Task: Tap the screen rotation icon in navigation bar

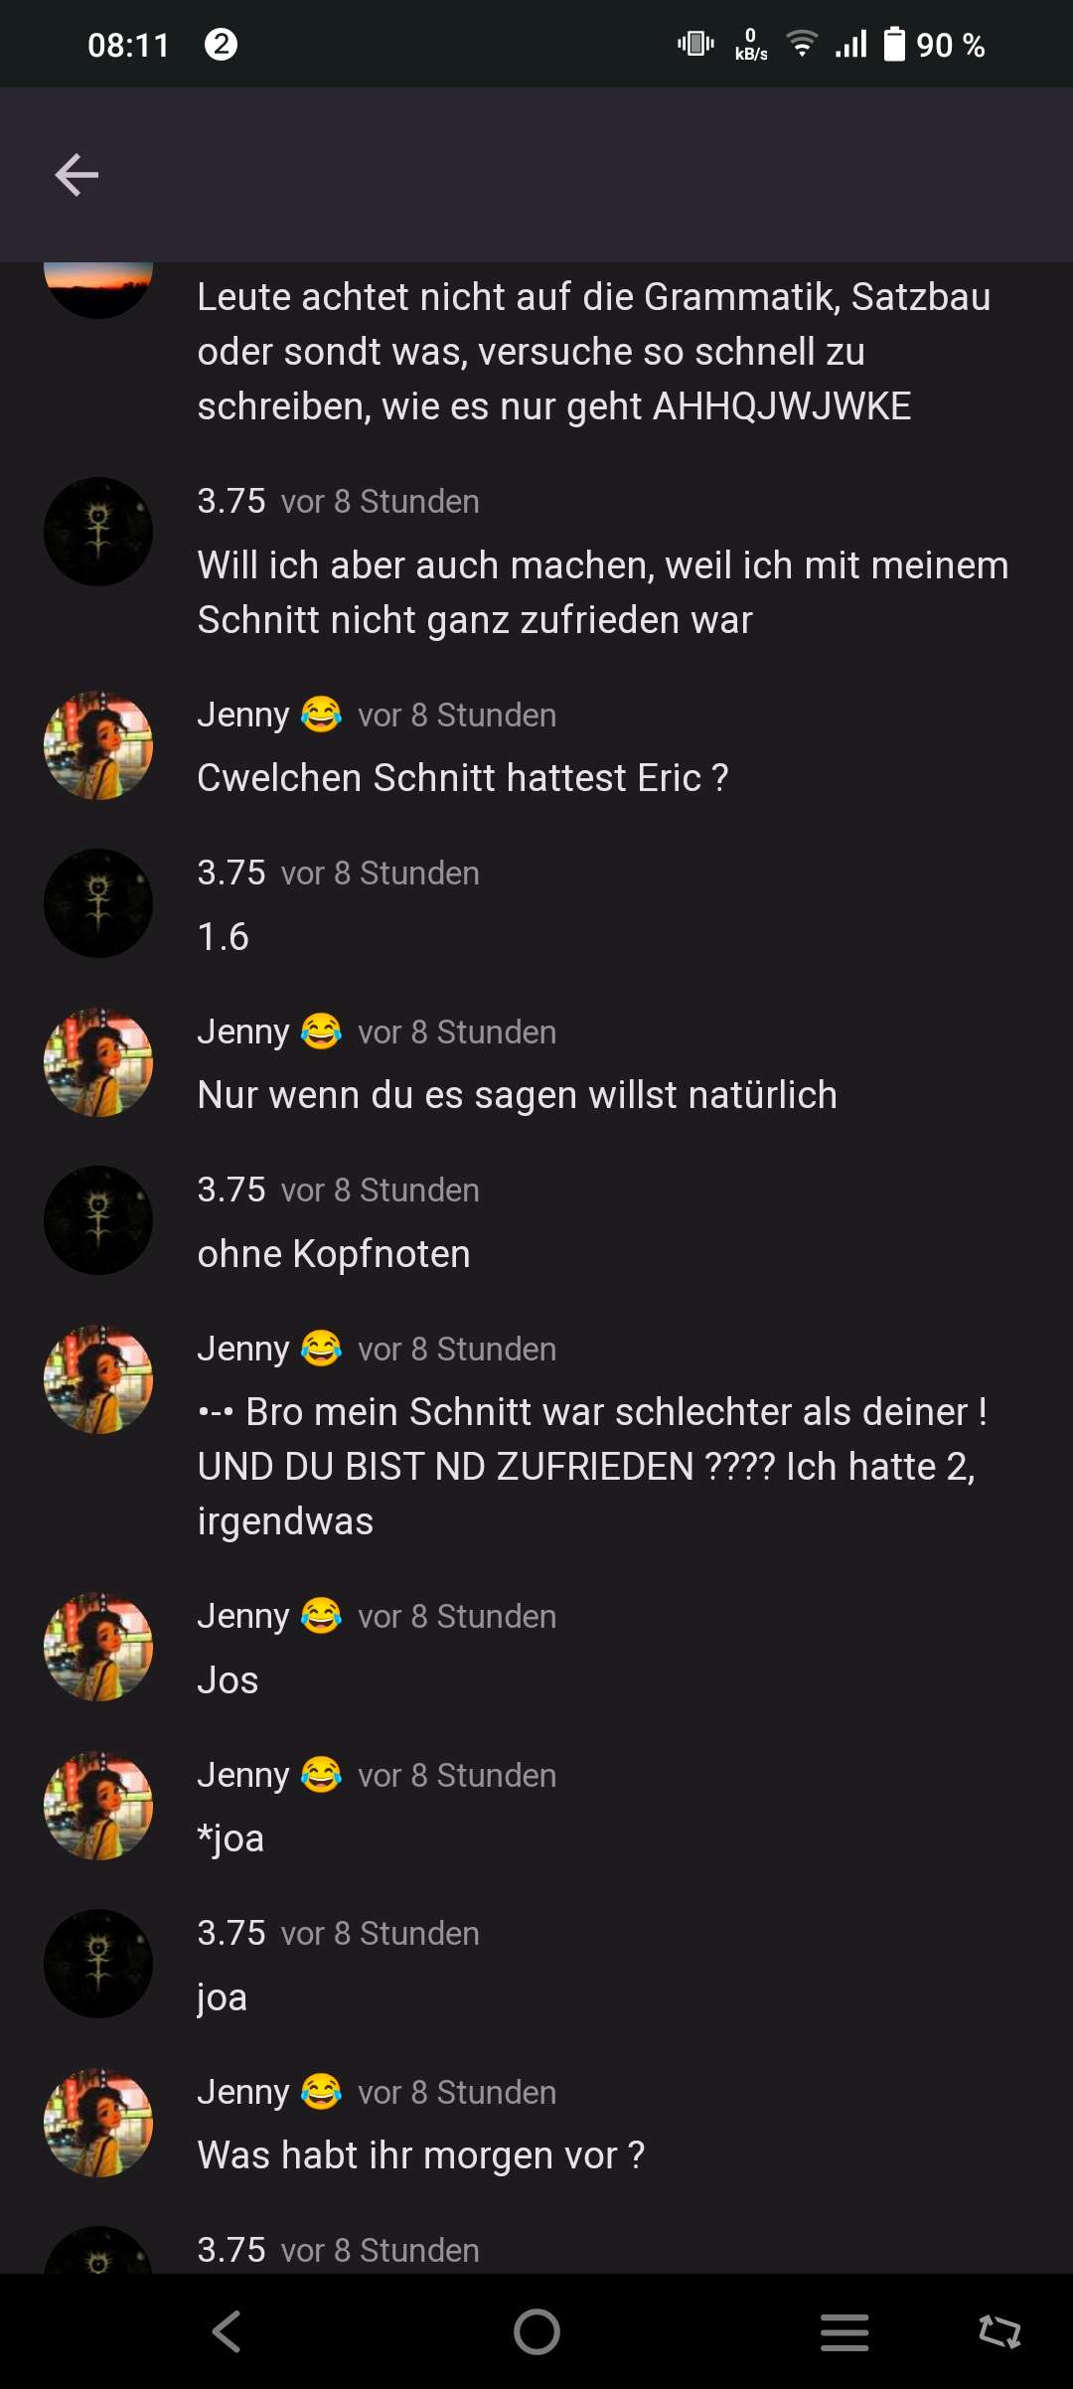Action: [x=999, y=2331]
